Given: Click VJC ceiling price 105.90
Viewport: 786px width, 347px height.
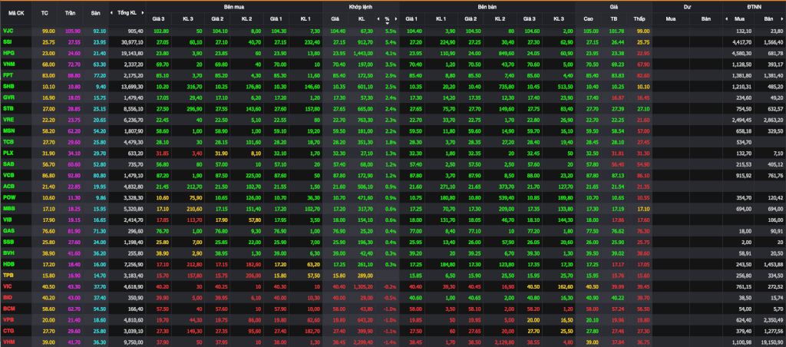Looking at the screenshot, I should click(73, 31).
